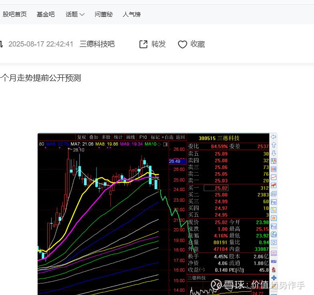
Task: Click the MA9: 19.34 indicator label
Action: [x=131, y=144]
